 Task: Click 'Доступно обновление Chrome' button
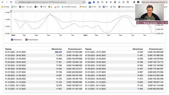click(x=154, y=2)
